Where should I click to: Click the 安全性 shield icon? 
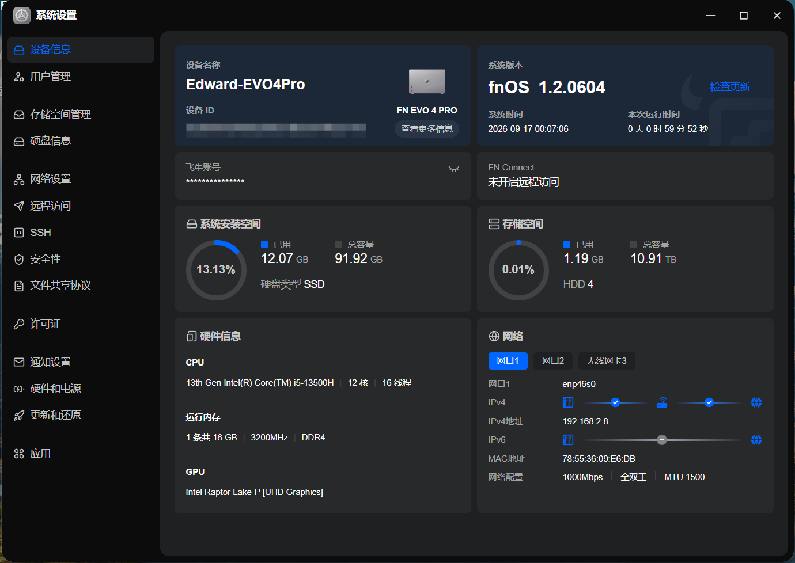[x=19, y=260]
